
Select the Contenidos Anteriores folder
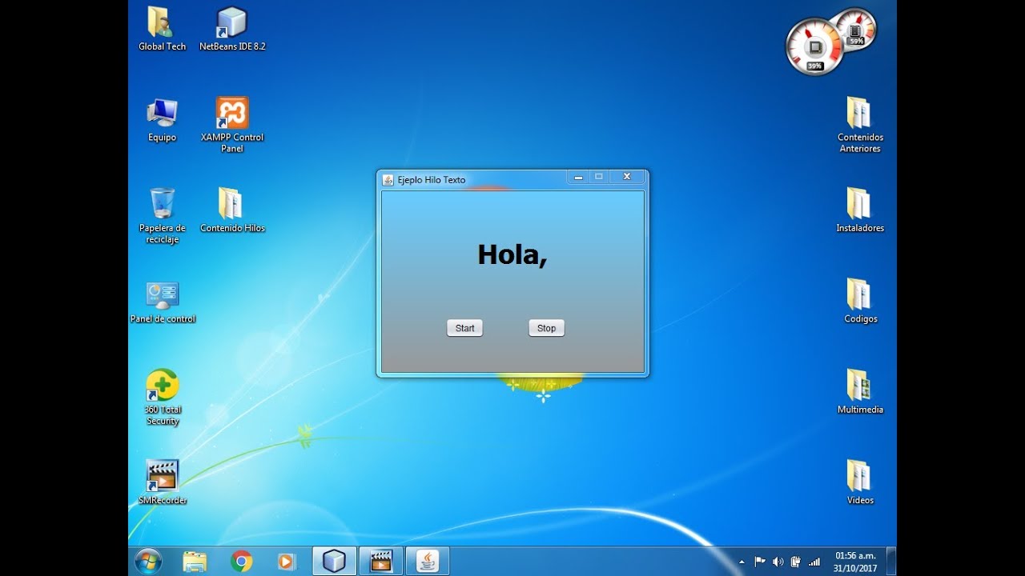[860, 125]
